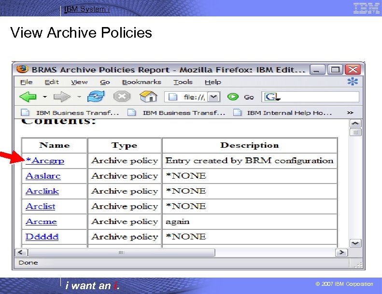Screen dimensions: 382x294
Task: Minimize the Firefox window
Action: (317, 70)
